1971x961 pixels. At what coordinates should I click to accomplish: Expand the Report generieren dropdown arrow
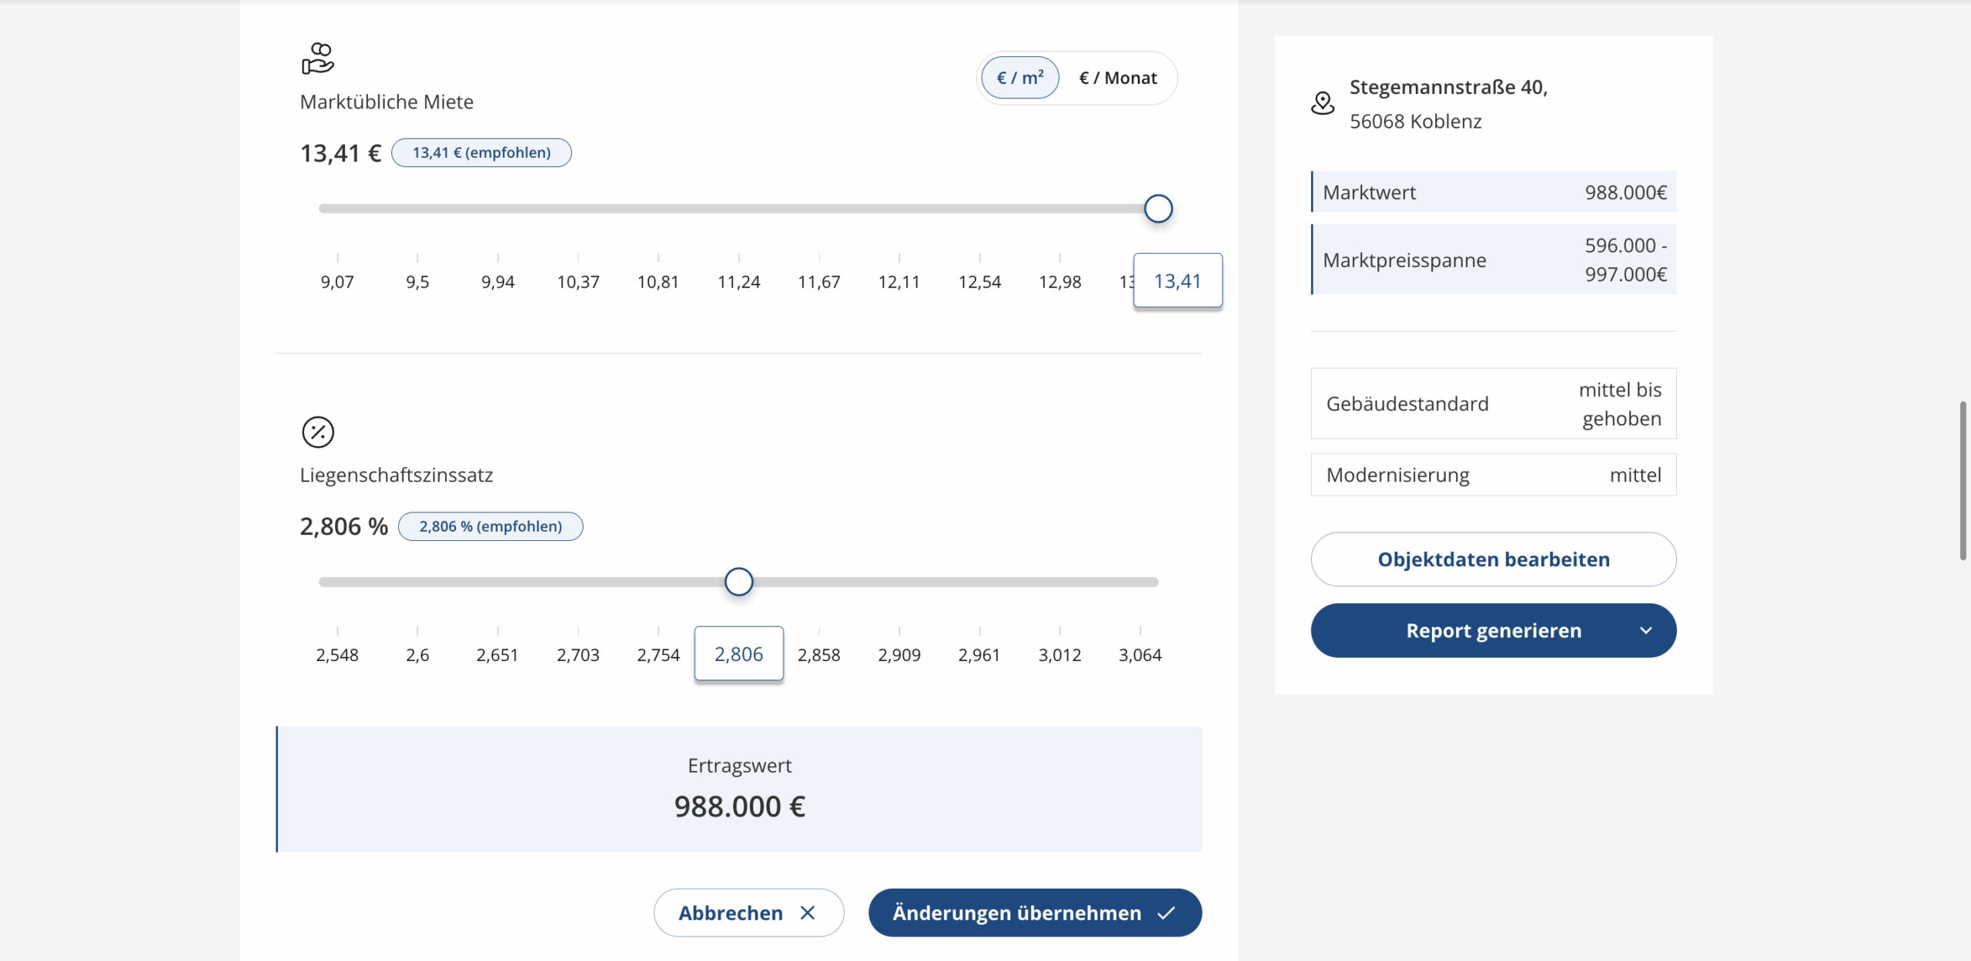click(1645, 630)
